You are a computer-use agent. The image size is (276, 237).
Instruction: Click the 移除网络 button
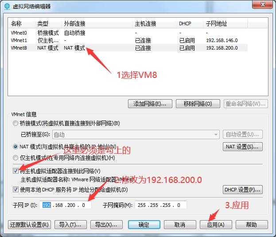[198, 104]
